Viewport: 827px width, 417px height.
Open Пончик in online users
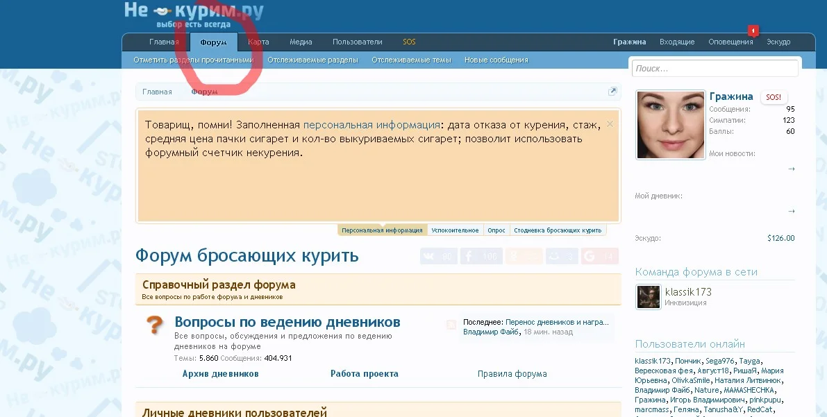click(687, 361)
